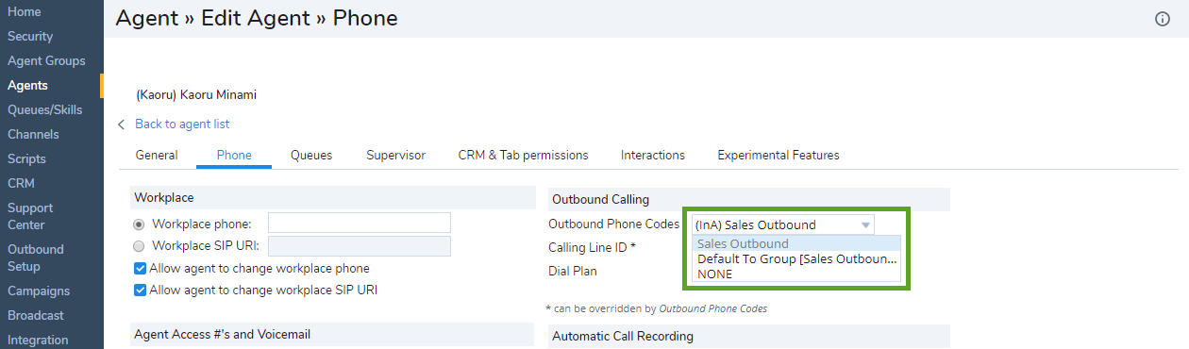Open the Experimental Features tab
Viewport: 1189px width, 349px height.
[x=779, y=155]
